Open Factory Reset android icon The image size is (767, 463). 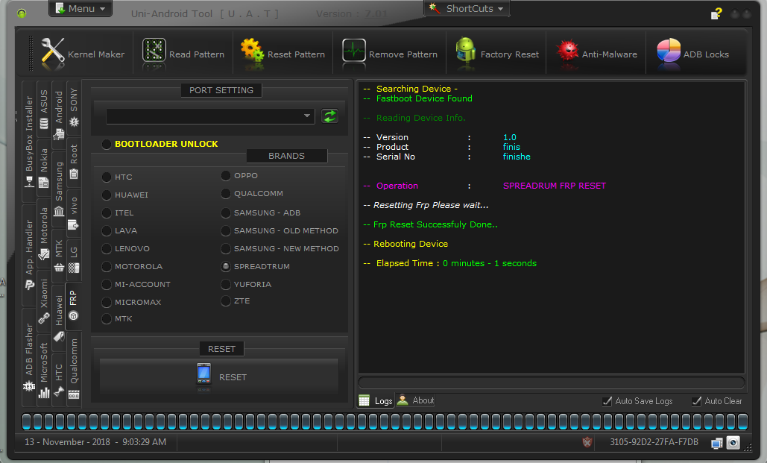coord(465,51)
